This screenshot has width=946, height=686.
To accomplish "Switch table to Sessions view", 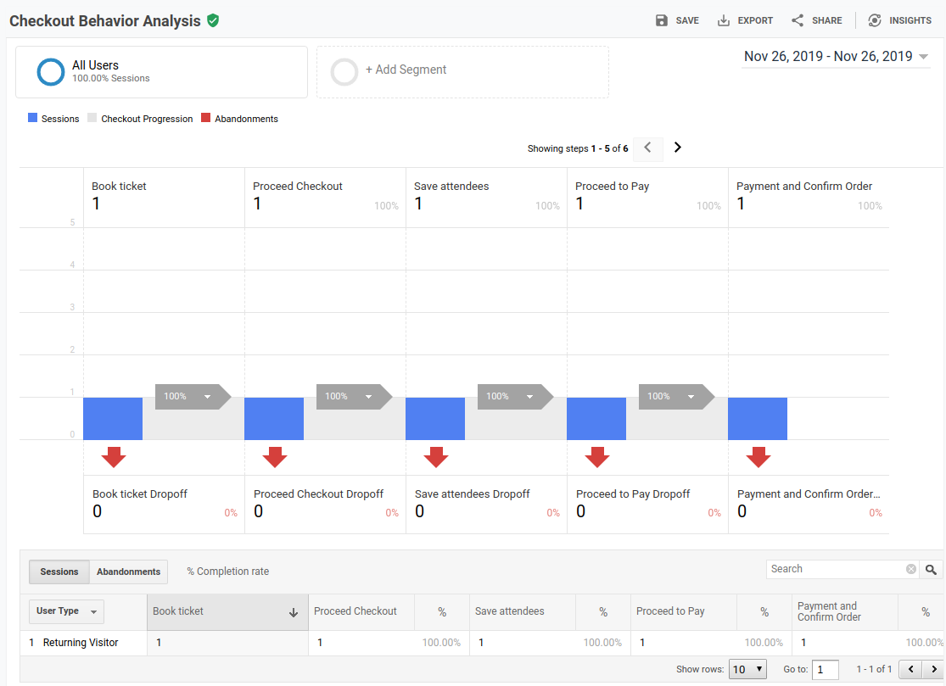I will tap(59, 572).
